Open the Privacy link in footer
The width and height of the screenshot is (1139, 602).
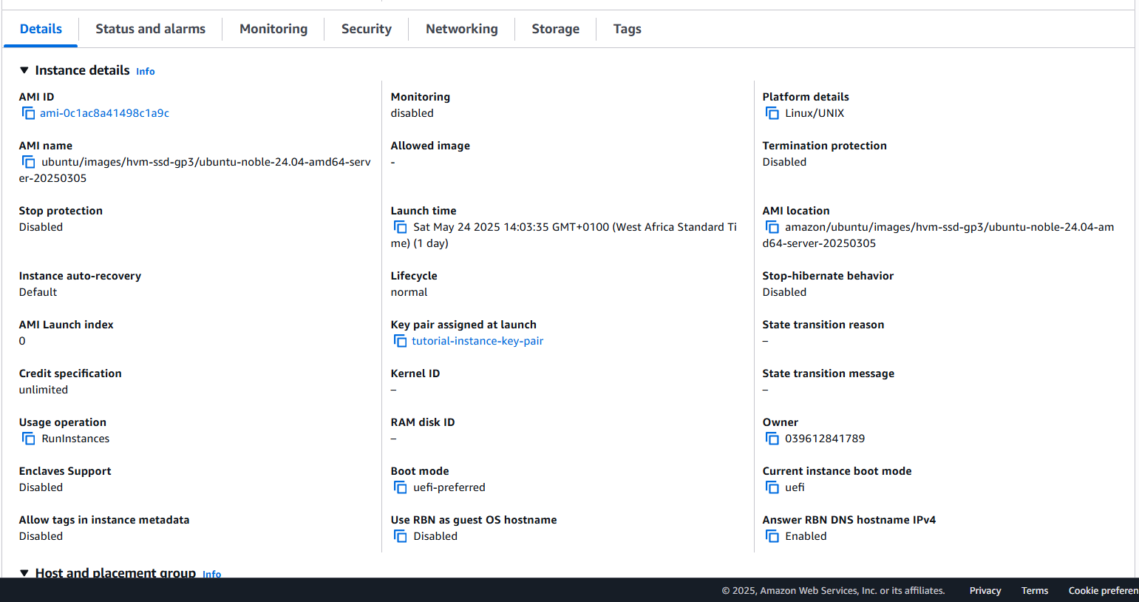(985, 590)
